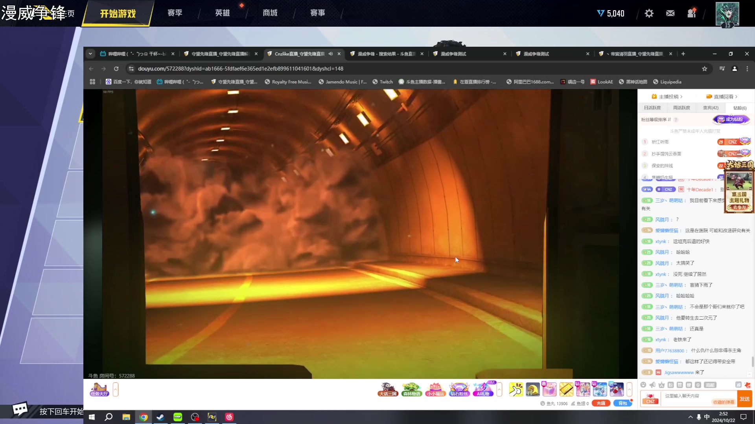This screenshot has width=755, height=424.
Task: Click player avatar showing level 15
Action: [727, 14]
